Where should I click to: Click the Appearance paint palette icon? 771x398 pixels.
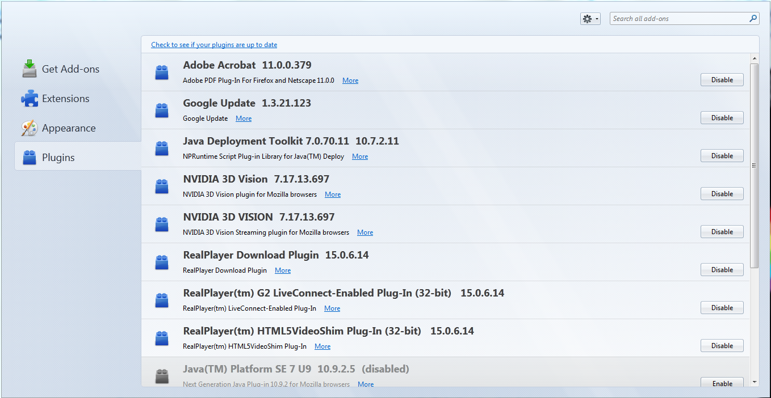coord(30,128)
